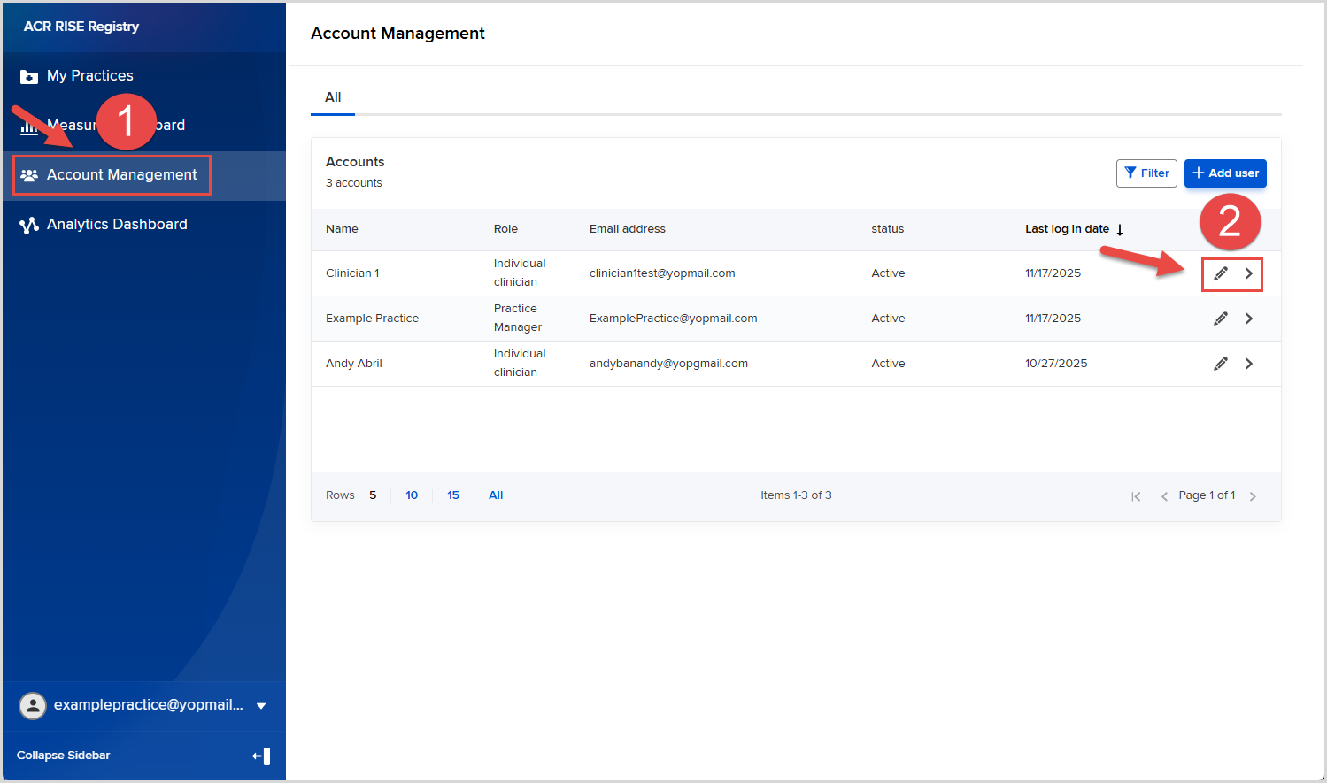Show 5 rows per page
Image resolution: width=1327 pixels, height=783 pixels.
click(373, 495)
